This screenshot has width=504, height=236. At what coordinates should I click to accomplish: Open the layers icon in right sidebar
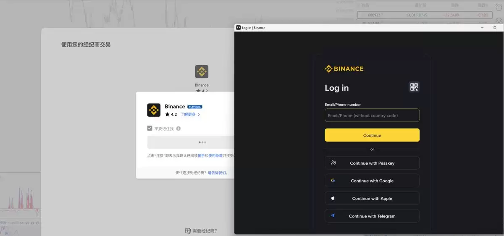pos(499,20)
